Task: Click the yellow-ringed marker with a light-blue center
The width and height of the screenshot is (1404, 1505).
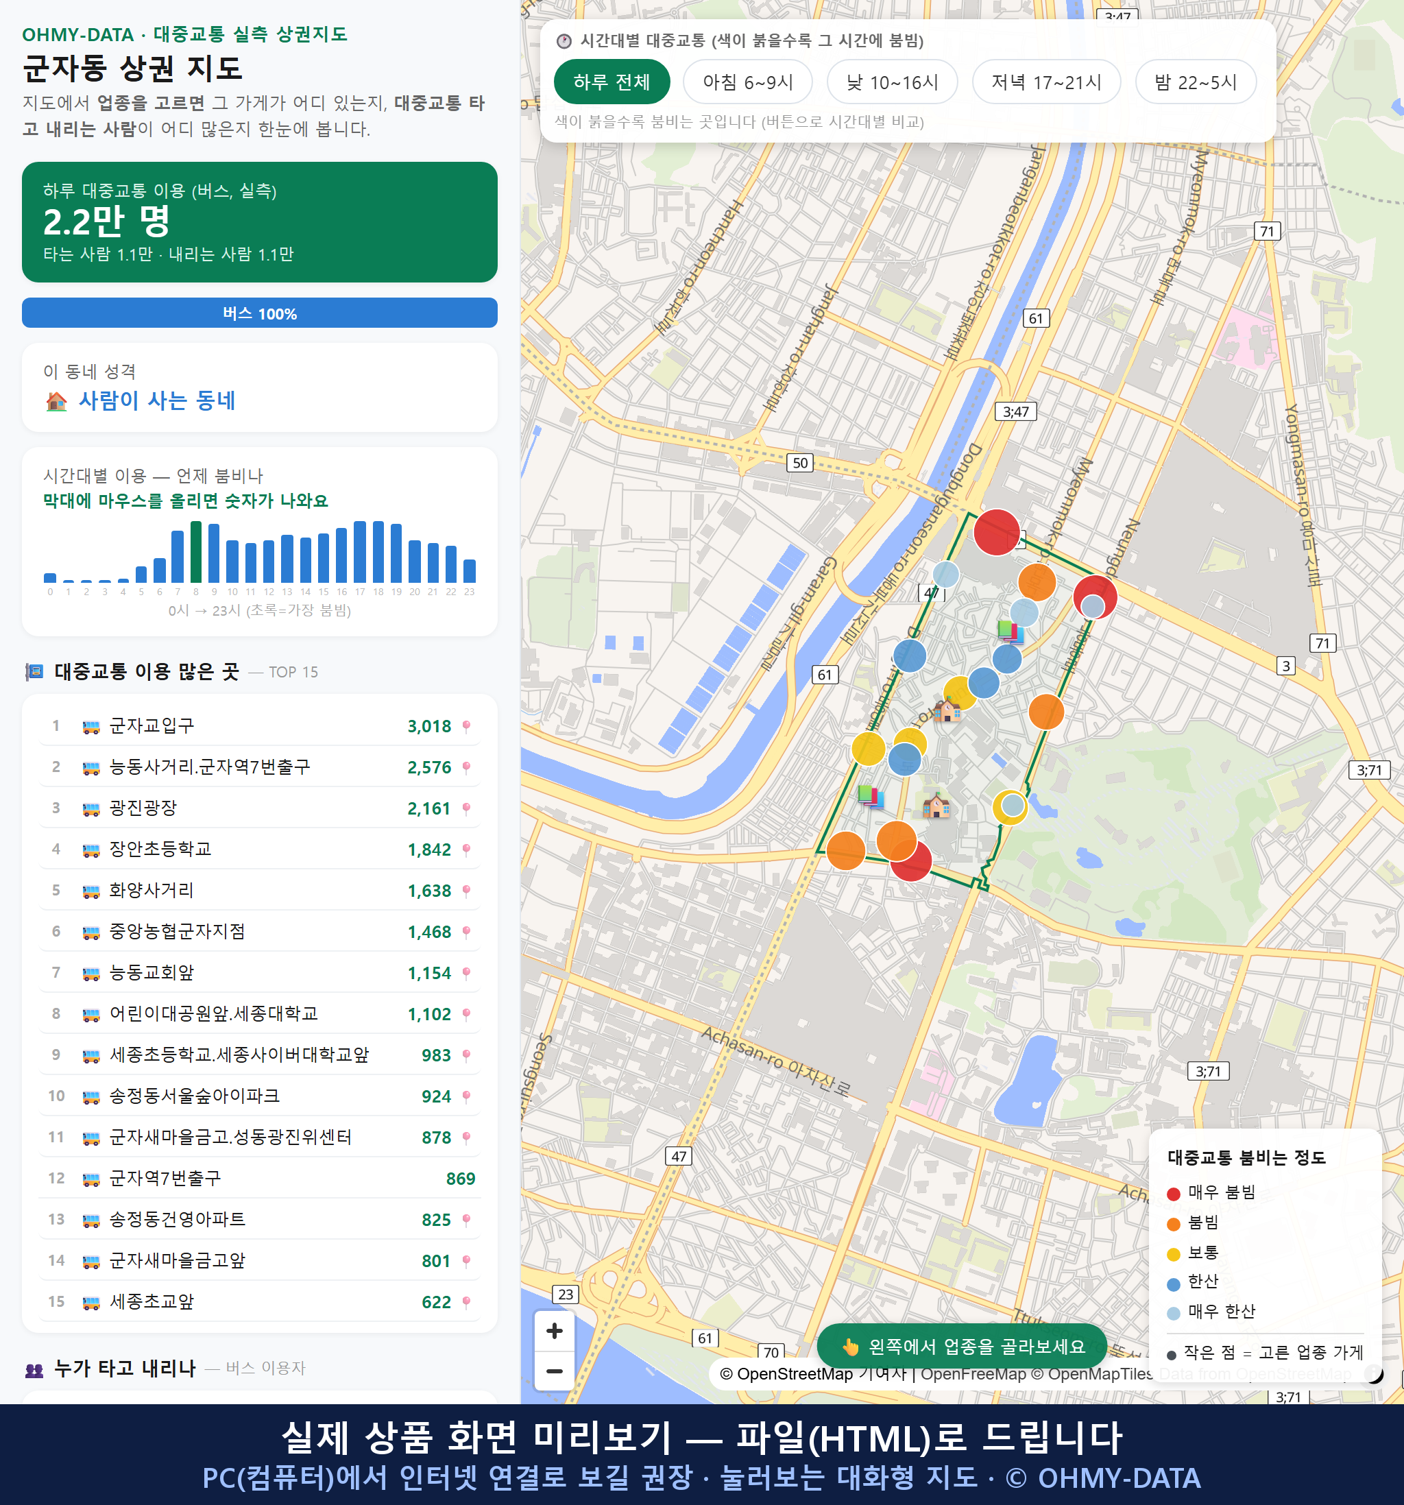Action: click(x=1010, y=807)
